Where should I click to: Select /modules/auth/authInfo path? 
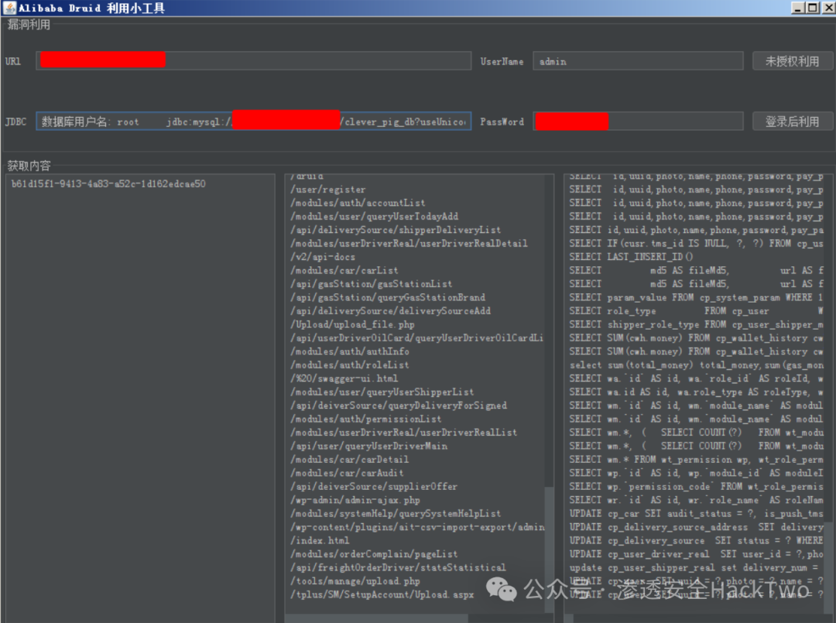[350, 351]
